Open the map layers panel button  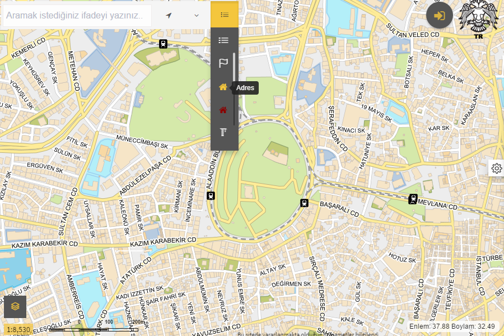[15, 306]
